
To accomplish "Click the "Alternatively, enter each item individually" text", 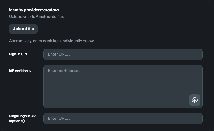I will pyautogui.click(x=52, y=41).
